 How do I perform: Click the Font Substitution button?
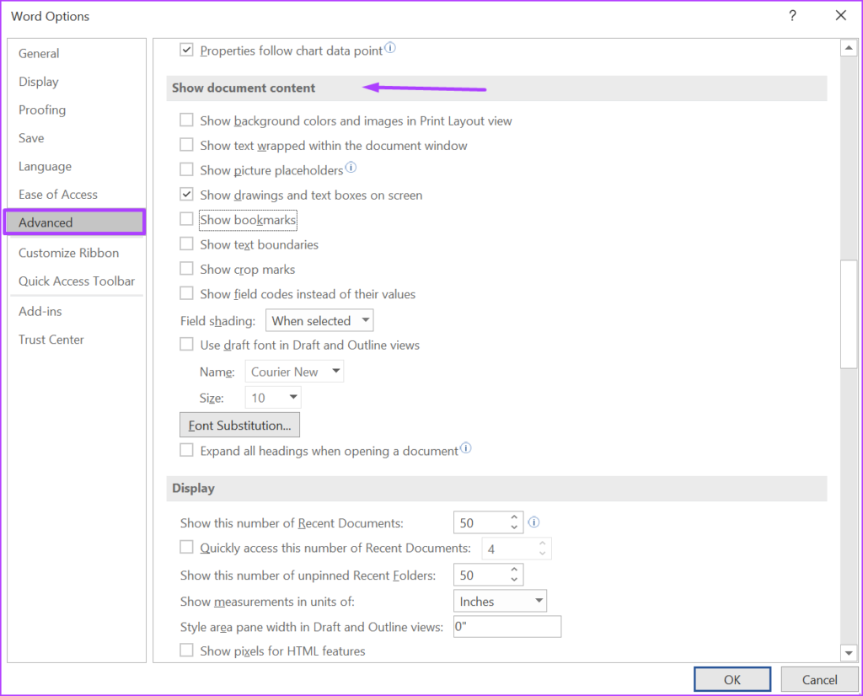click(239, 425)
